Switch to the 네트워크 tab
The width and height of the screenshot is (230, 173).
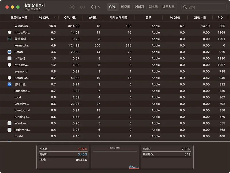pyautogui.click(x=168, y=7)
